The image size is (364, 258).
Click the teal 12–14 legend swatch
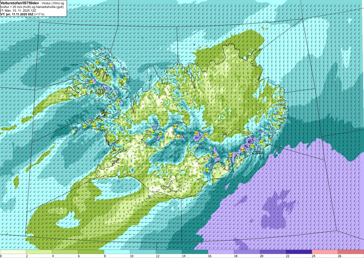[169, 252]
